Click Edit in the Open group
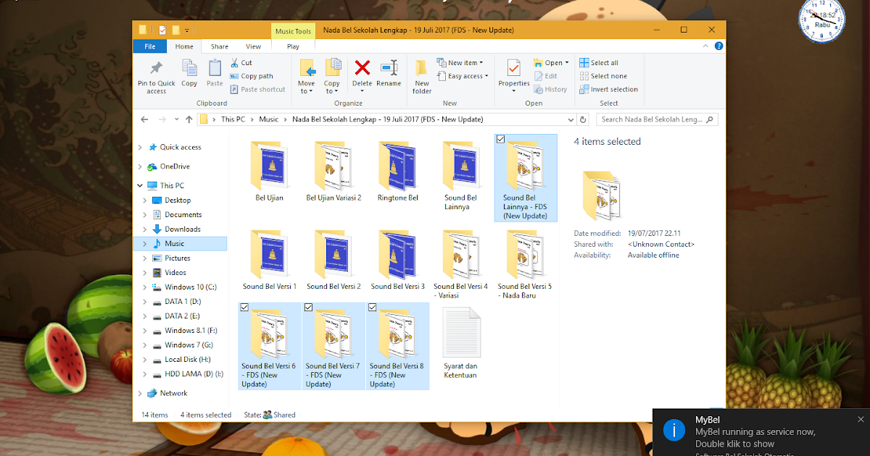This screenshot has height=456, width=870. 546,76
